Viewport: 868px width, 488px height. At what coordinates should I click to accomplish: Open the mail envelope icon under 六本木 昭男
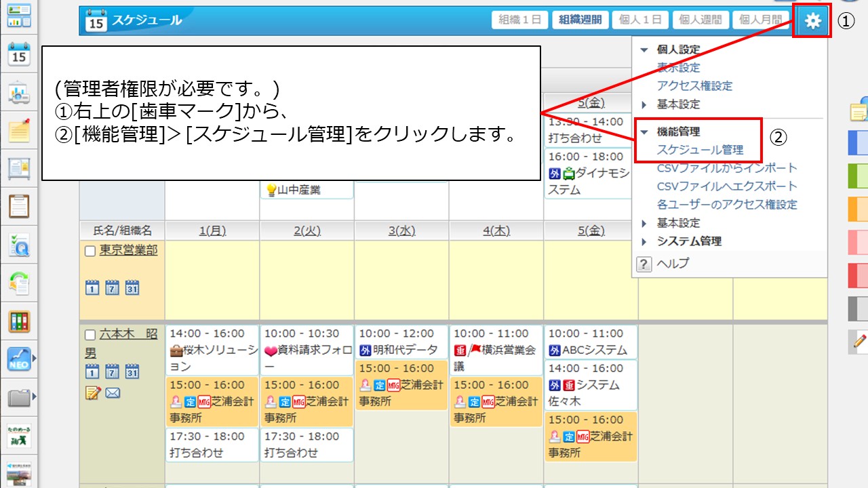tap(113, 392)
